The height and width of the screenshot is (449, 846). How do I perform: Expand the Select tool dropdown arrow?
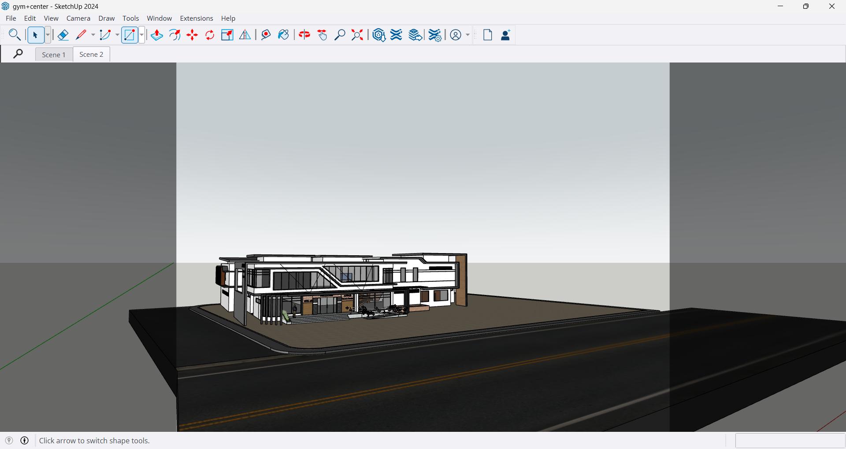pos(48,35)
